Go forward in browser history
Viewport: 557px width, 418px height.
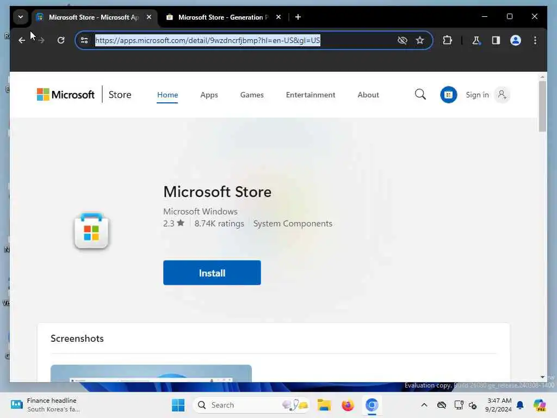41,40
